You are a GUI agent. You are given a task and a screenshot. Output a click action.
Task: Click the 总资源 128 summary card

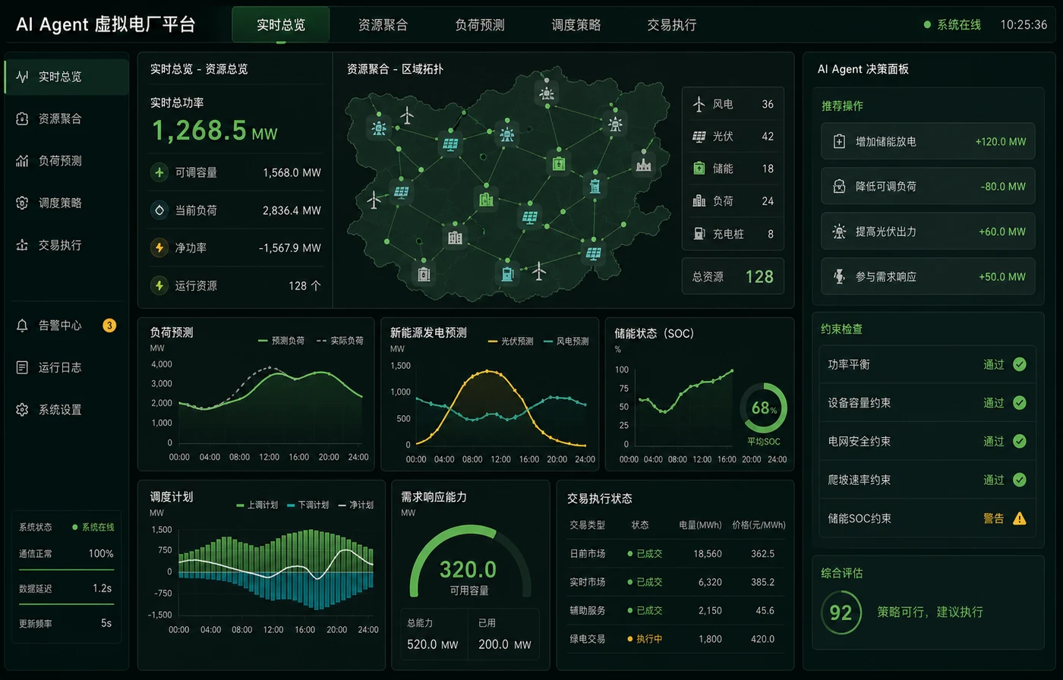(733, 276)
